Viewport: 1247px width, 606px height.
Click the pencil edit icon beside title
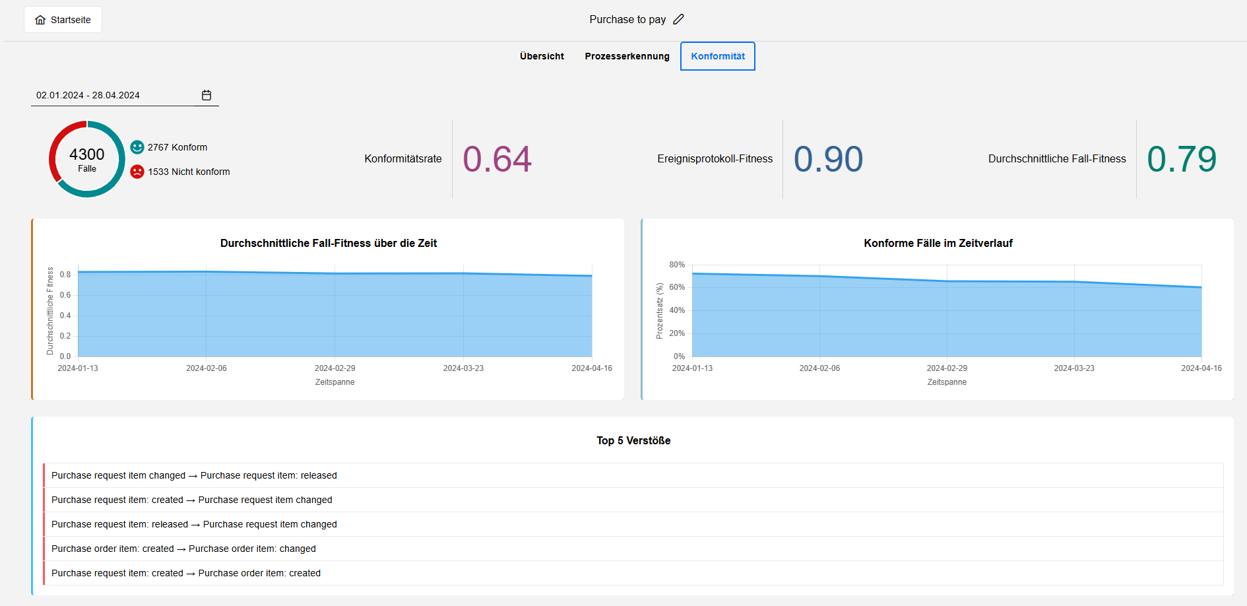tap(678, 20)
